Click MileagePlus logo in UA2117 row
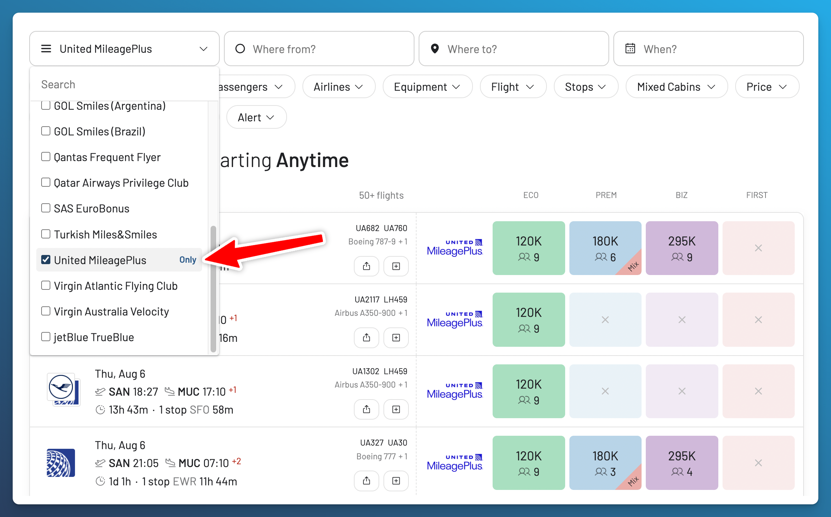831x517 pixels. (x=455, y=320)
